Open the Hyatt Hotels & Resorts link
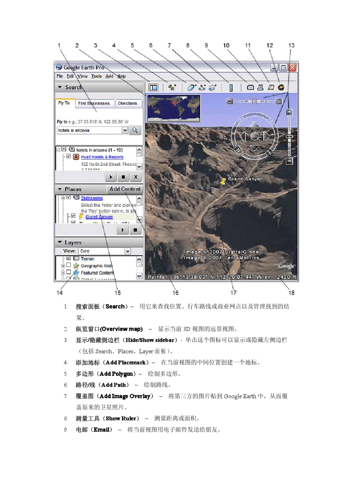Screen dimensions: 341x483 pyautogui.click(x=102, y=157)
